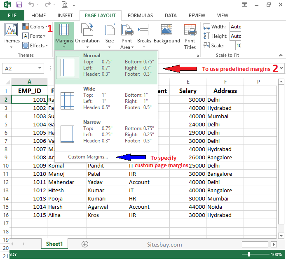This screenshot has width=286, height=261.
Task: Open the FILE tab
Action: (12, 16)
